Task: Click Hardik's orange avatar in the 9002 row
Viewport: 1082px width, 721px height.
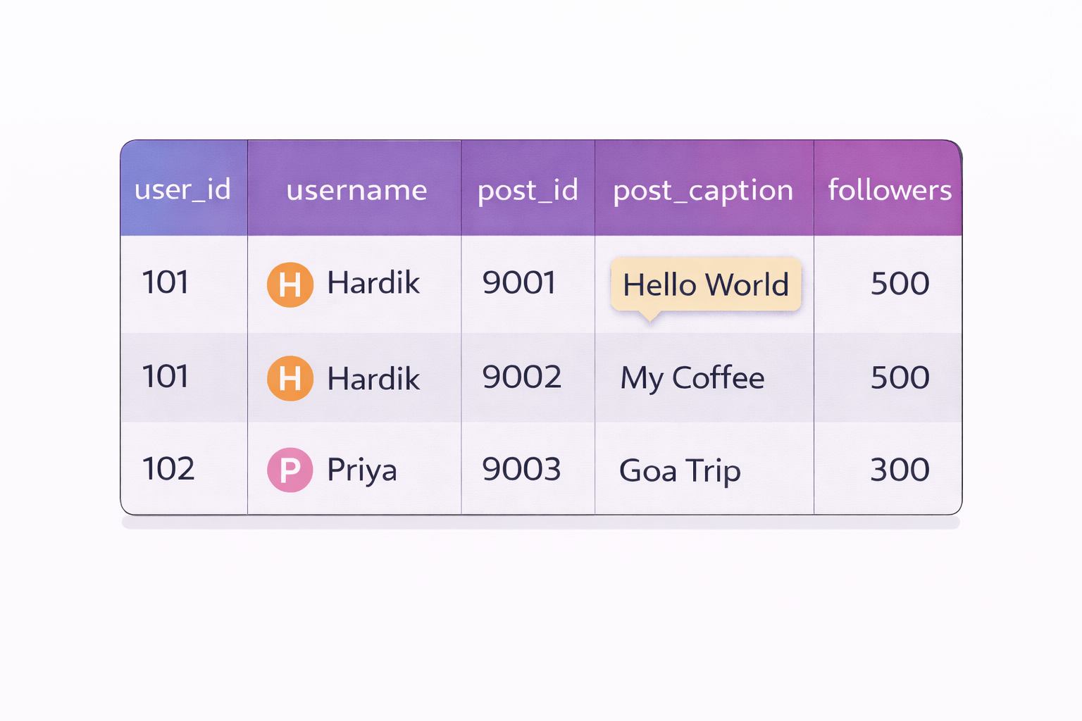Action: [x=290, y=379]
